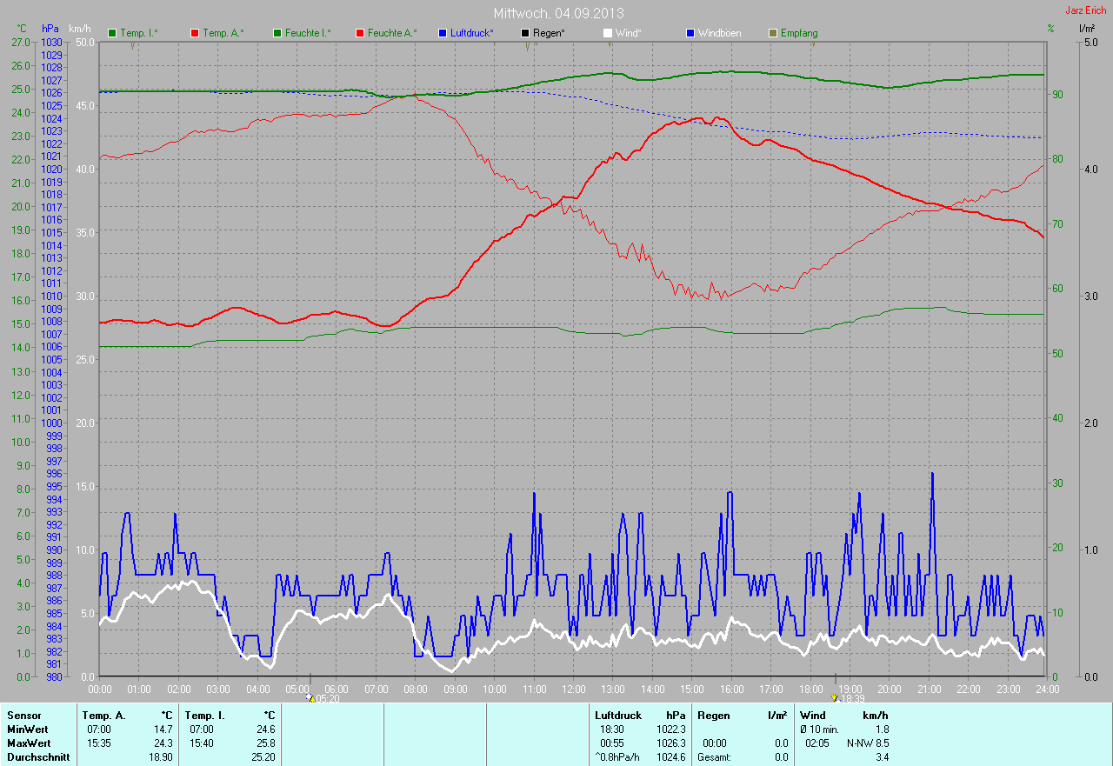Click the sunset marker at 18:39
Image resolution: width=1113 pixels, height=766 pixels.
[836, 697]
